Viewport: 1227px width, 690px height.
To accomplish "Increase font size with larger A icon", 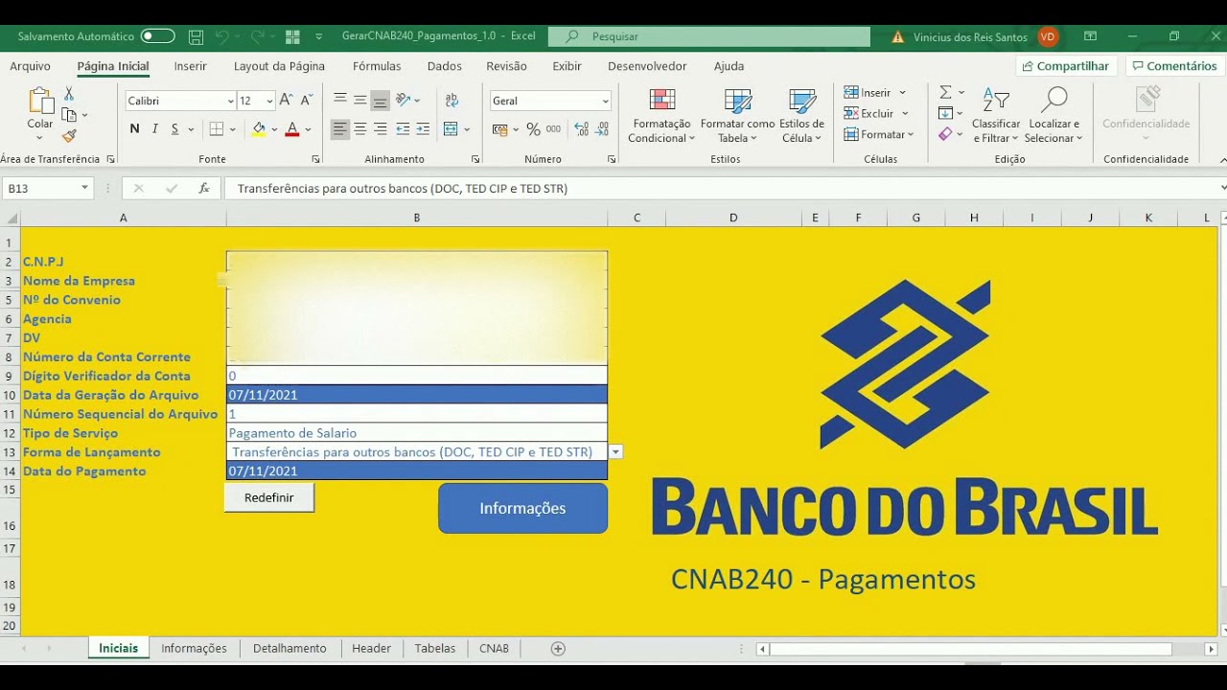I will tap(286, 100).
